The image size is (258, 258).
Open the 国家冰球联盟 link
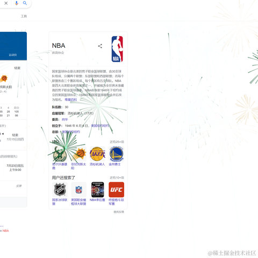point(60,202)
